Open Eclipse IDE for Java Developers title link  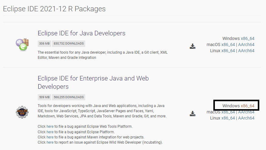[x=82, y=33]
